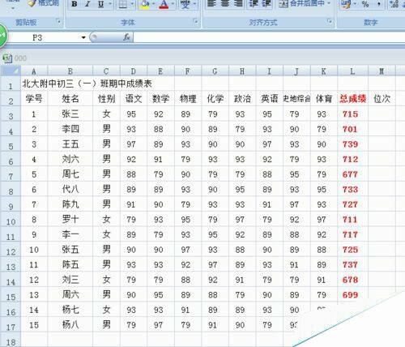Click the name cell 周七
This screenshot has width=405, height=347.
(70, 174)
